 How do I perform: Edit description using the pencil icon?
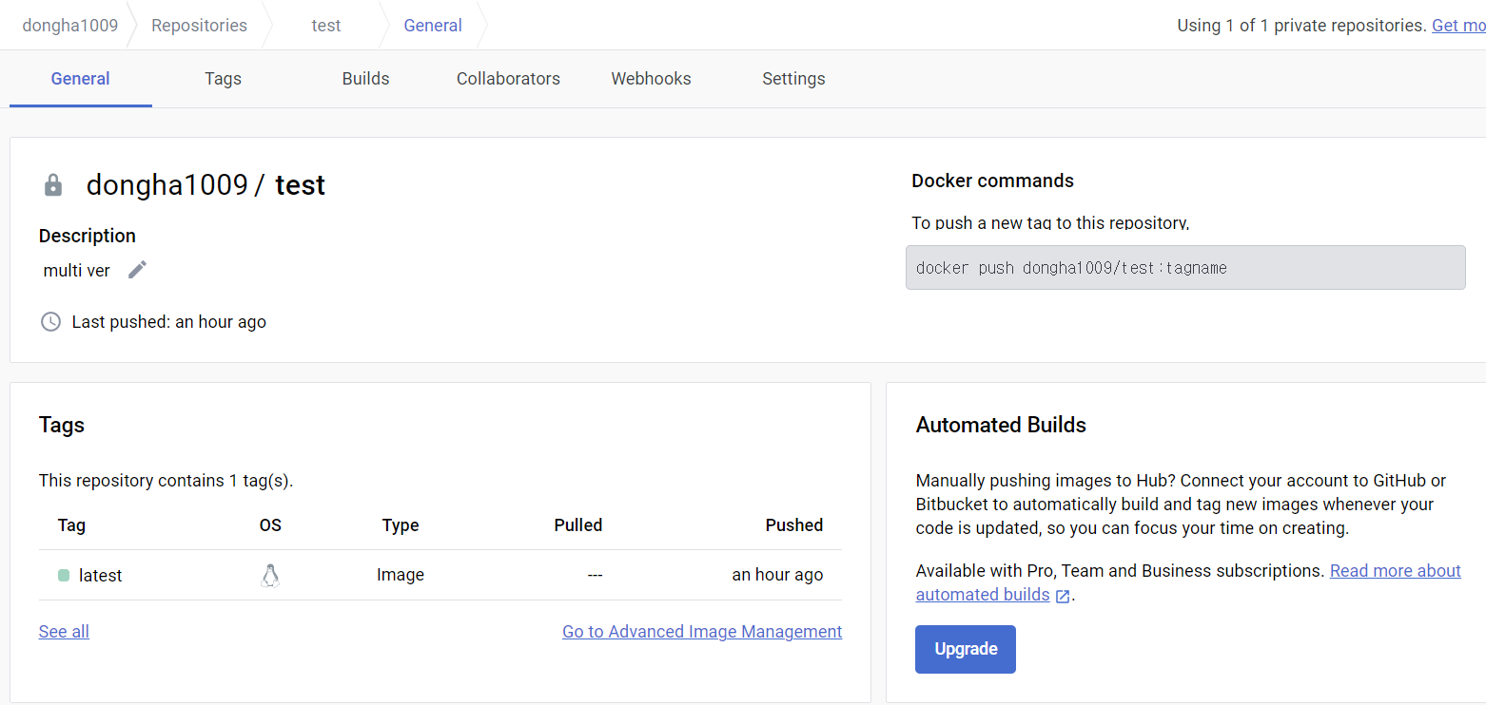click(138, 270)
